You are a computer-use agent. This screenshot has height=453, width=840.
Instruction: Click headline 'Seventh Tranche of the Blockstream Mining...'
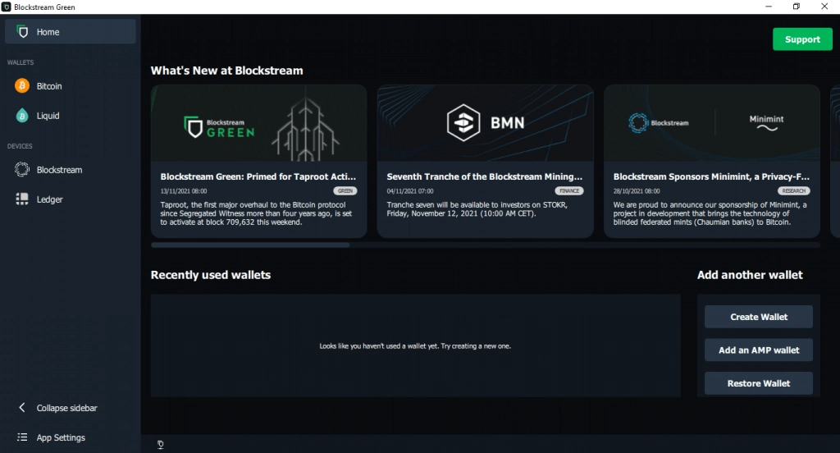coord(484,176)
